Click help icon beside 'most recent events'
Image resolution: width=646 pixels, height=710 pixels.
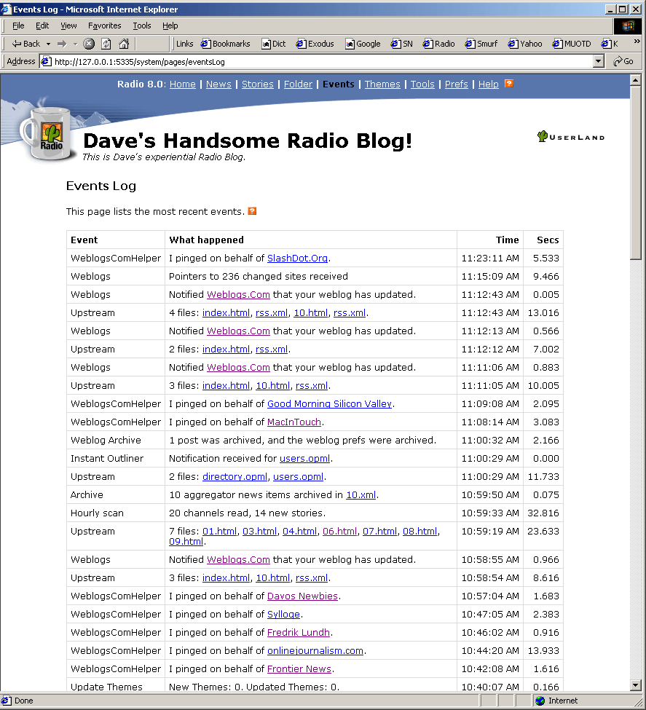(x=252, y=211)
